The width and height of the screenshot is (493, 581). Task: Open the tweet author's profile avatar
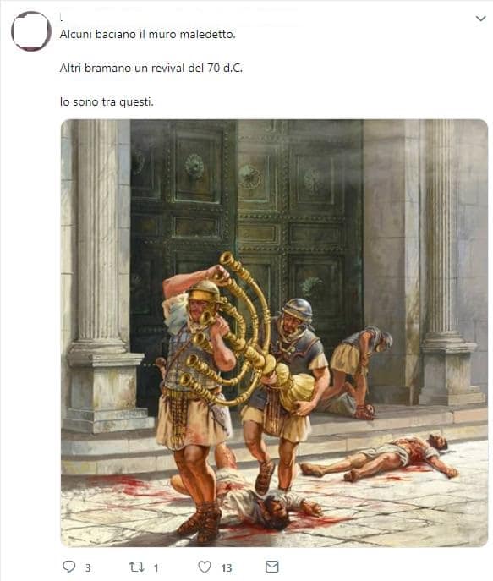click(x=31, y=31)
